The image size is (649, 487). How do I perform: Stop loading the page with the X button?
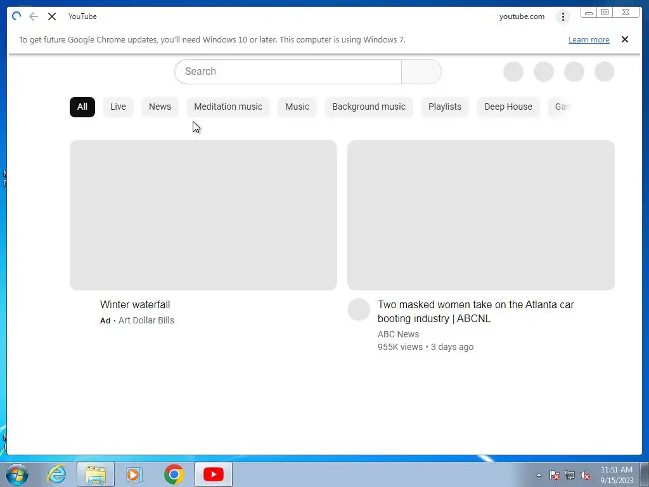(52, 16)
